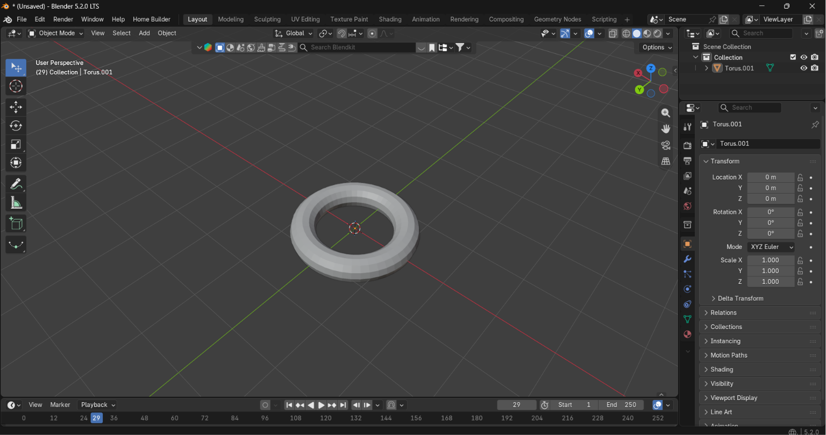Activate the Select Box tool

tap(16, 68)
